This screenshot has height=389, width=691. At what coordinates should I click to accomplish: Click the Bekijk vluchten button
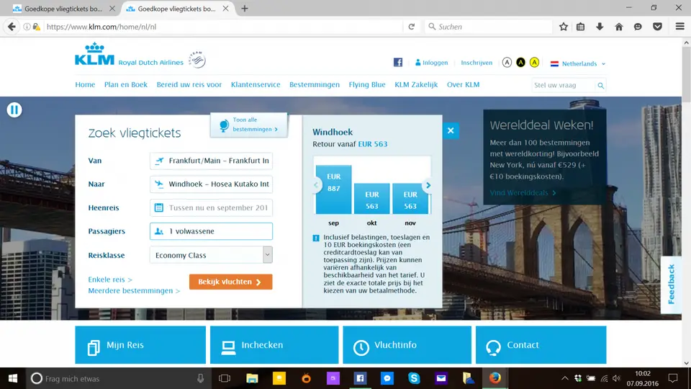click(x=230, y=282)
